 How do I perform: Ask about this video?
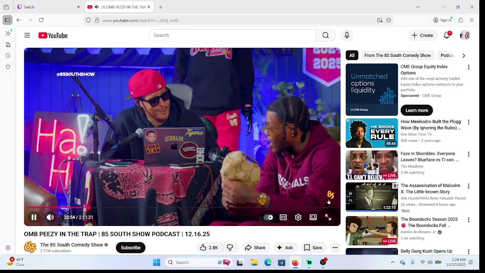click(285, 248)
